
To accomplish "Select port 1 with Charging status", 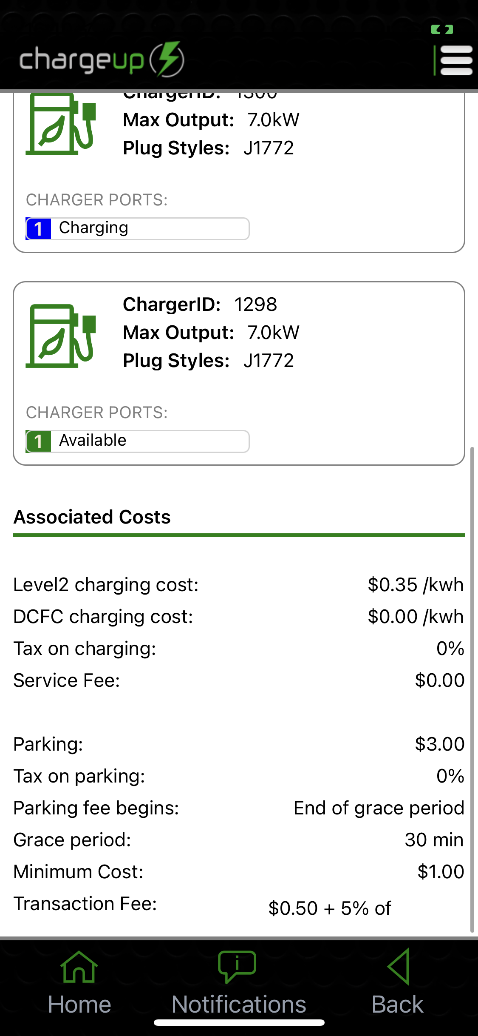I will (137, 228).
